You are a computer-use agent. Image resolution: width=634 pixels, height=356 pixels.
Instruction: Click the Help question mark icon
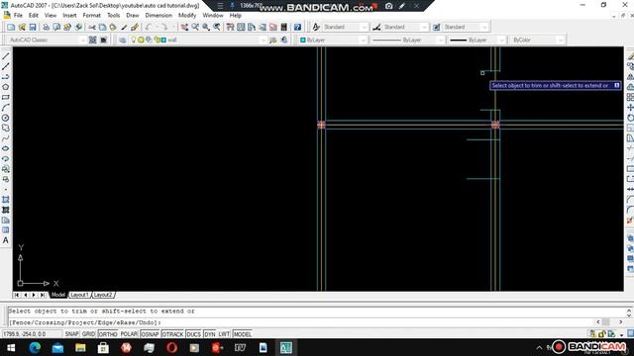(x=297, y=27)
